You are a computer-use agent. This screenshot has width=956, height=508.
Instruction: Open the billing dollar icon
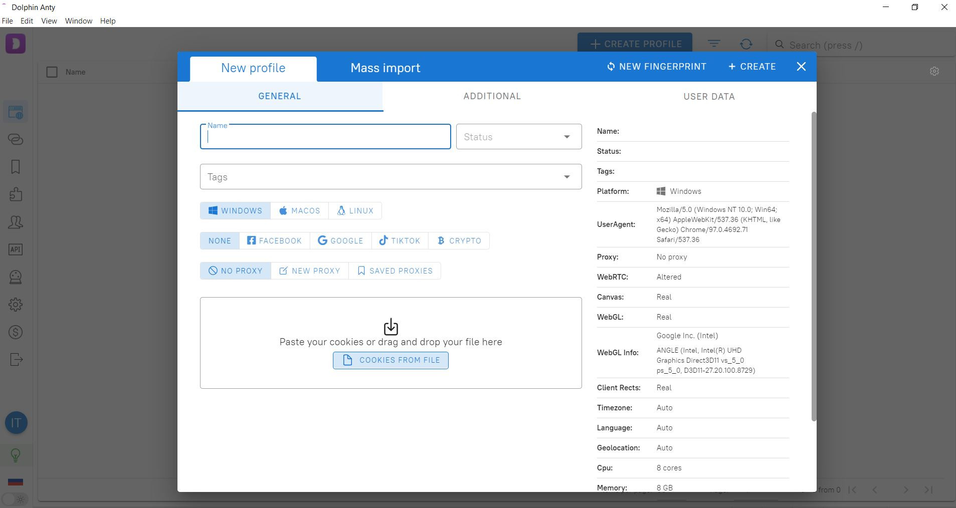16,332
